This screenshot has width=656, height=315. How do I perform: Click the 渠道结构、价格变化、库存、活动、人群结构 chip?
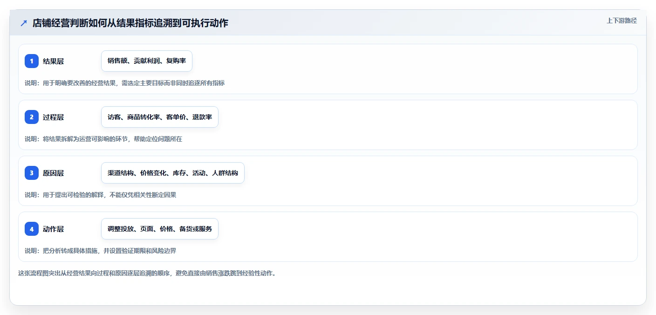tap(173, 173)
